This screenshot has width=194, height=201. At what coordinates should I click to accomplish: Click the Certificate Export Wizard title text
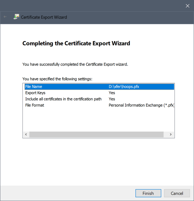[x=44, y=17]
